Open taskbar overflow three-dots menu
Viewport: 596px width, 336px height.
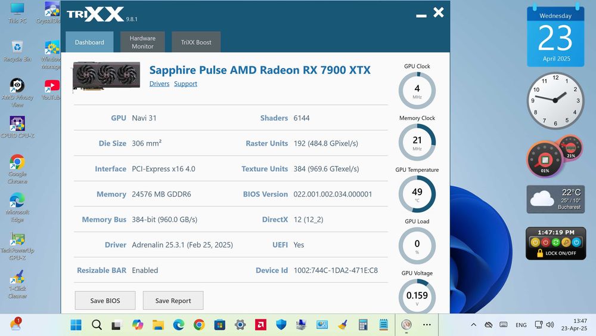click(427, 325)
